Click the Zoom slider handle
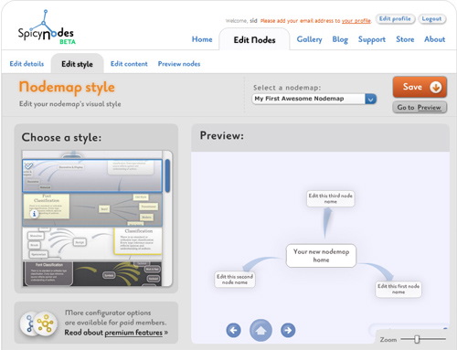This screenshot has height=350, width=457. click(417, 339)
